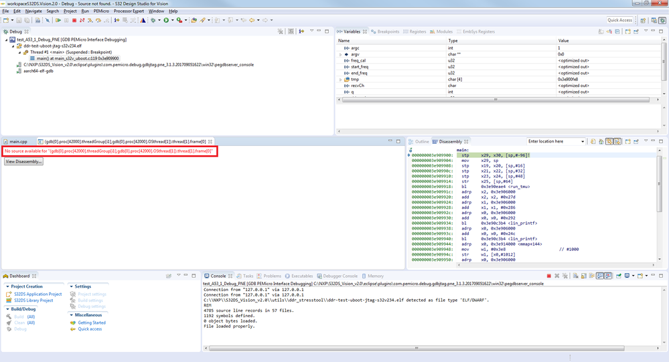Click Collapse All icon in Variables view
The image size is (669, 362).
point(617,31)
